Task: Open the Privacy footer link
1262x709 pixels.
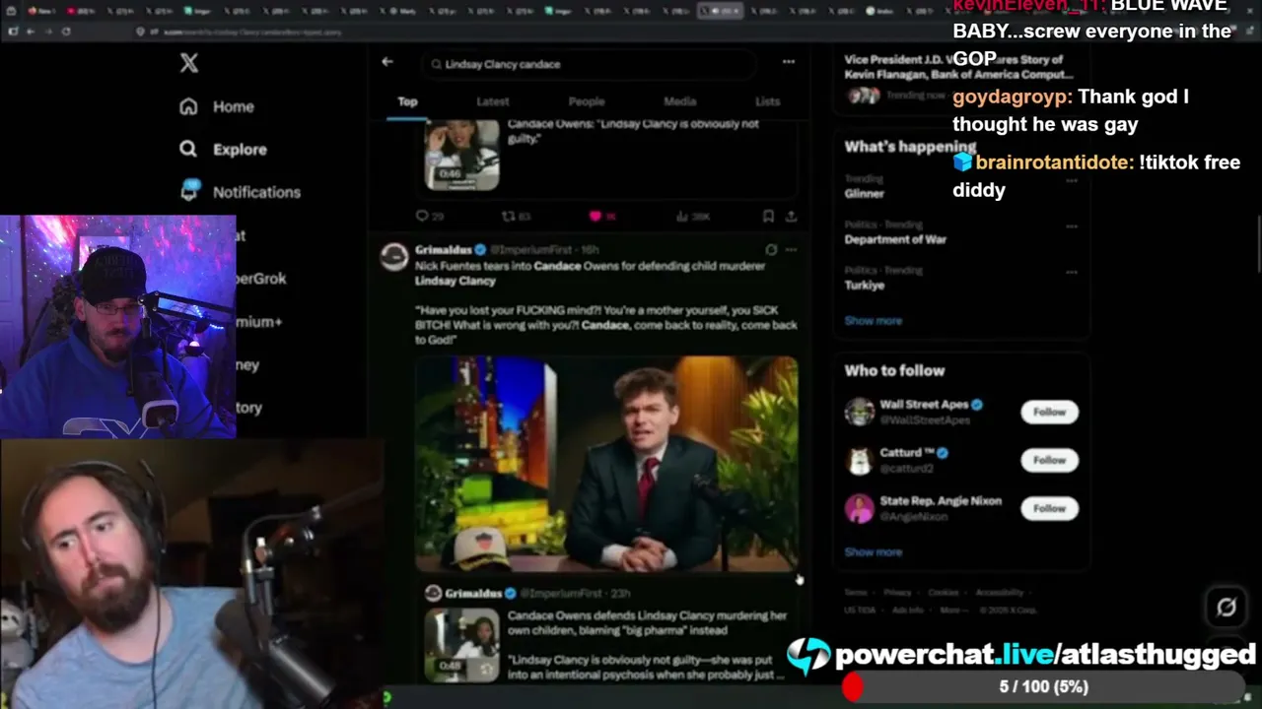Action: (x=897, y=593)
